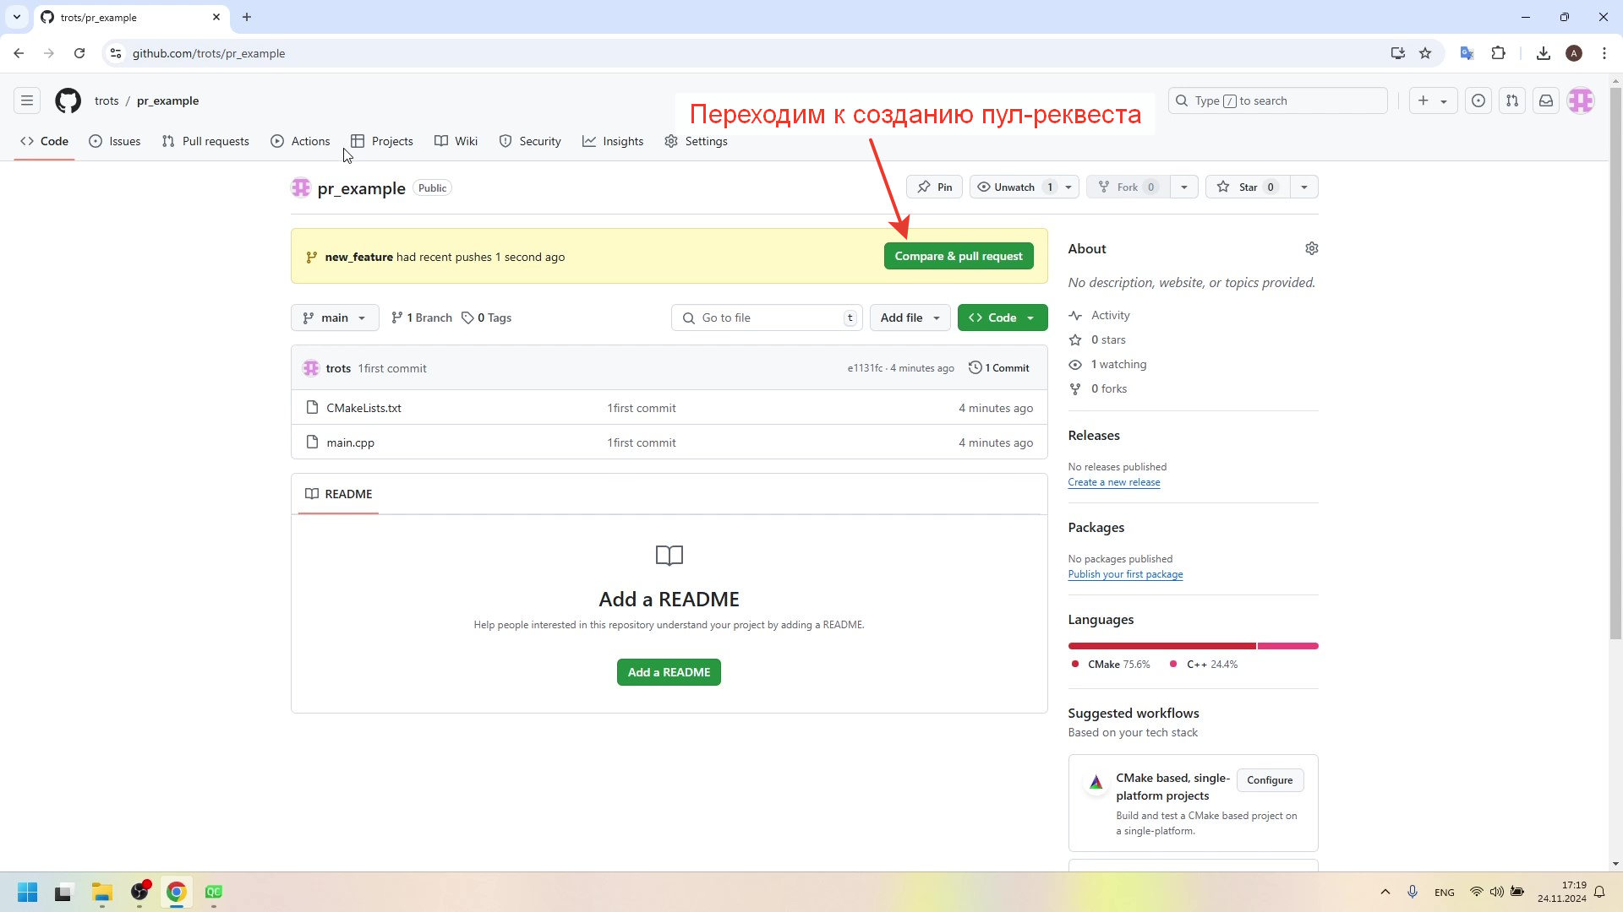Screen dimensions: 1623x912
Task: Click the Go to file search field
Action: [767, 318]
